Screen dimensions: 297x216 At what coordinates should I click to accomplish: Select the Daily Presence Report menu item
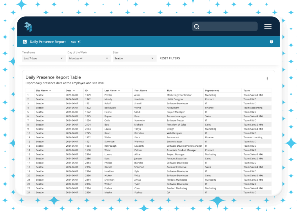pyautogui.click(x=48, y=41)
